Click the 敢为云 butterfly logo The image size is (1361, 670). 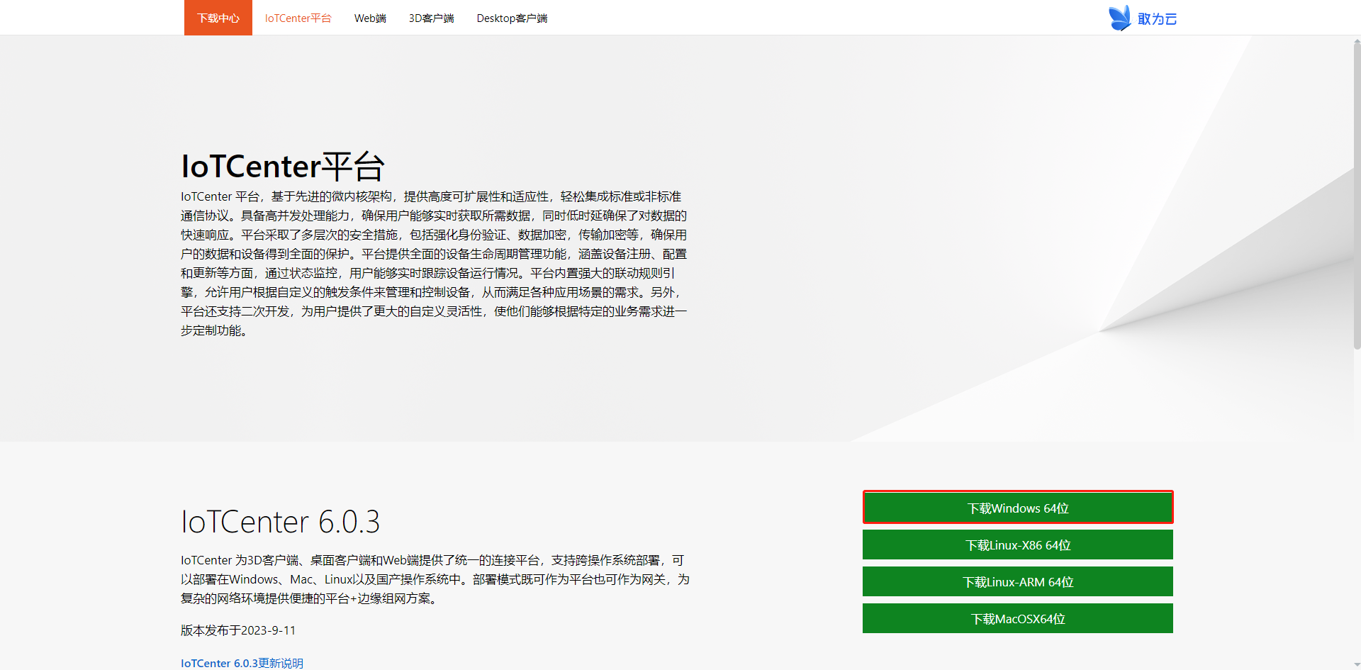coord(1142,18)
